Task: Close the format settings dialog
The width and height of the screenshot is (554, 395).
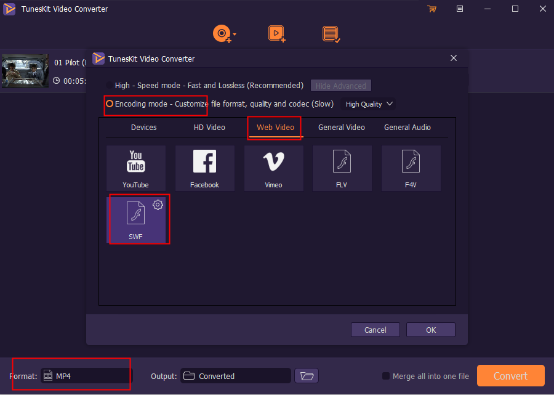Action: (x=454, y=58)
